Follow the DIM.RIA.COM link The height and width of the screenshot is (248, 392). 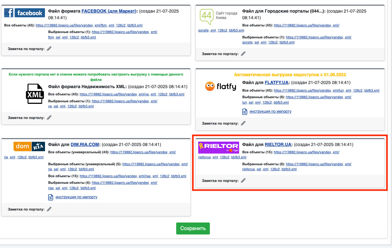point(85,145)
